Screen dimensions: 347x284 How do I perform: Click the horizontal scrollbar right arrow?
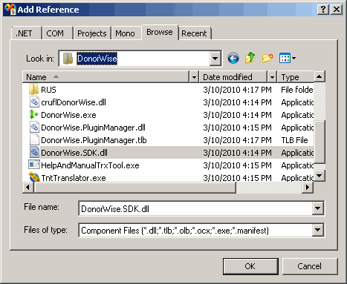point(308,188)
